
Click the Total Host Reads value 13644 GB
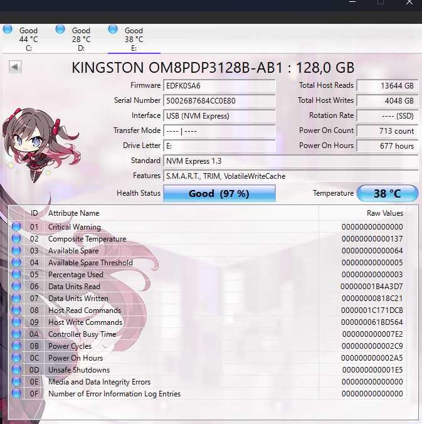coord(388,86)
